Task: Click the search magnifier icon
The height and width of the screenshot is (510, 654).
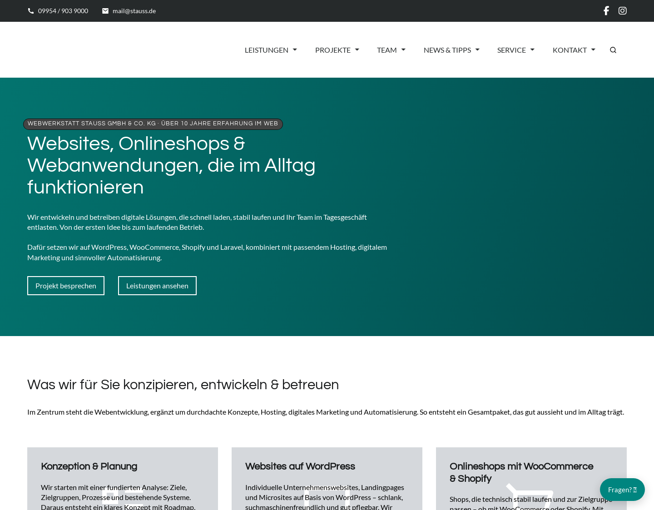Action: tap(613, 50)
